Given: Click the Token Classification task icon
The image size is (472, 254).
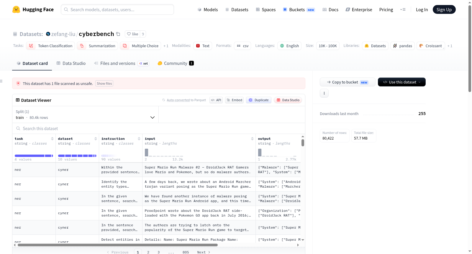Looking at the screenshot, I should [x=31, y=46].
